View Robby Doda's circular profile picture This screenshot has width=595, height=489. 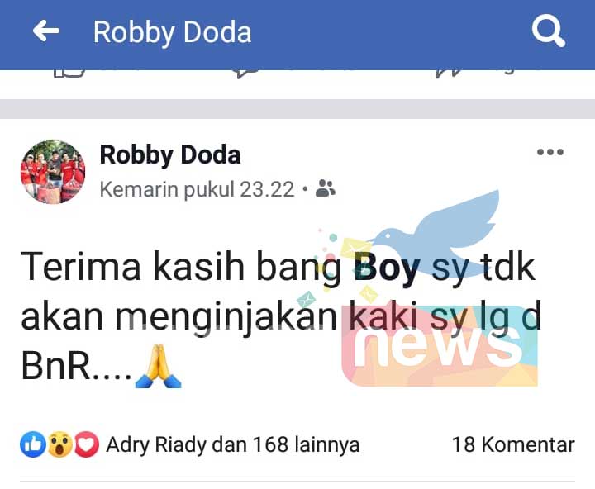[53, 172]
